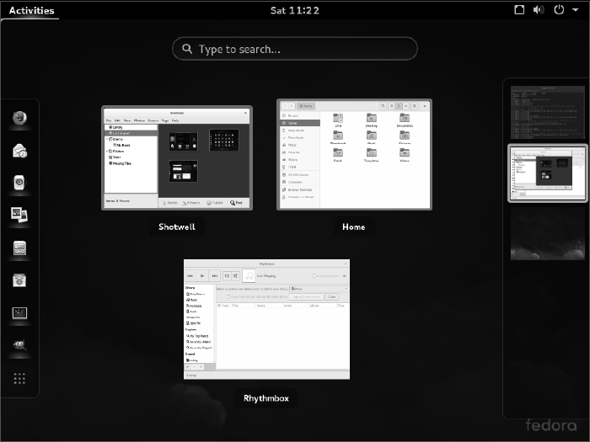Select the Rhythmbox window thumbnail
Image resolution: width=590 pixels, height=442 pixels.
(267, 319)
